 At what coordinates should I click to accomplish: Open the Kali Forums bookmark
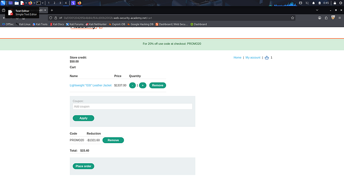[x=75, y=25]
